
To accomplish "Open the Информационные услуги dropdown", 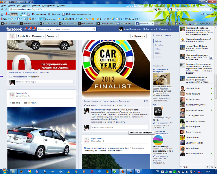I will coord(79,14).
